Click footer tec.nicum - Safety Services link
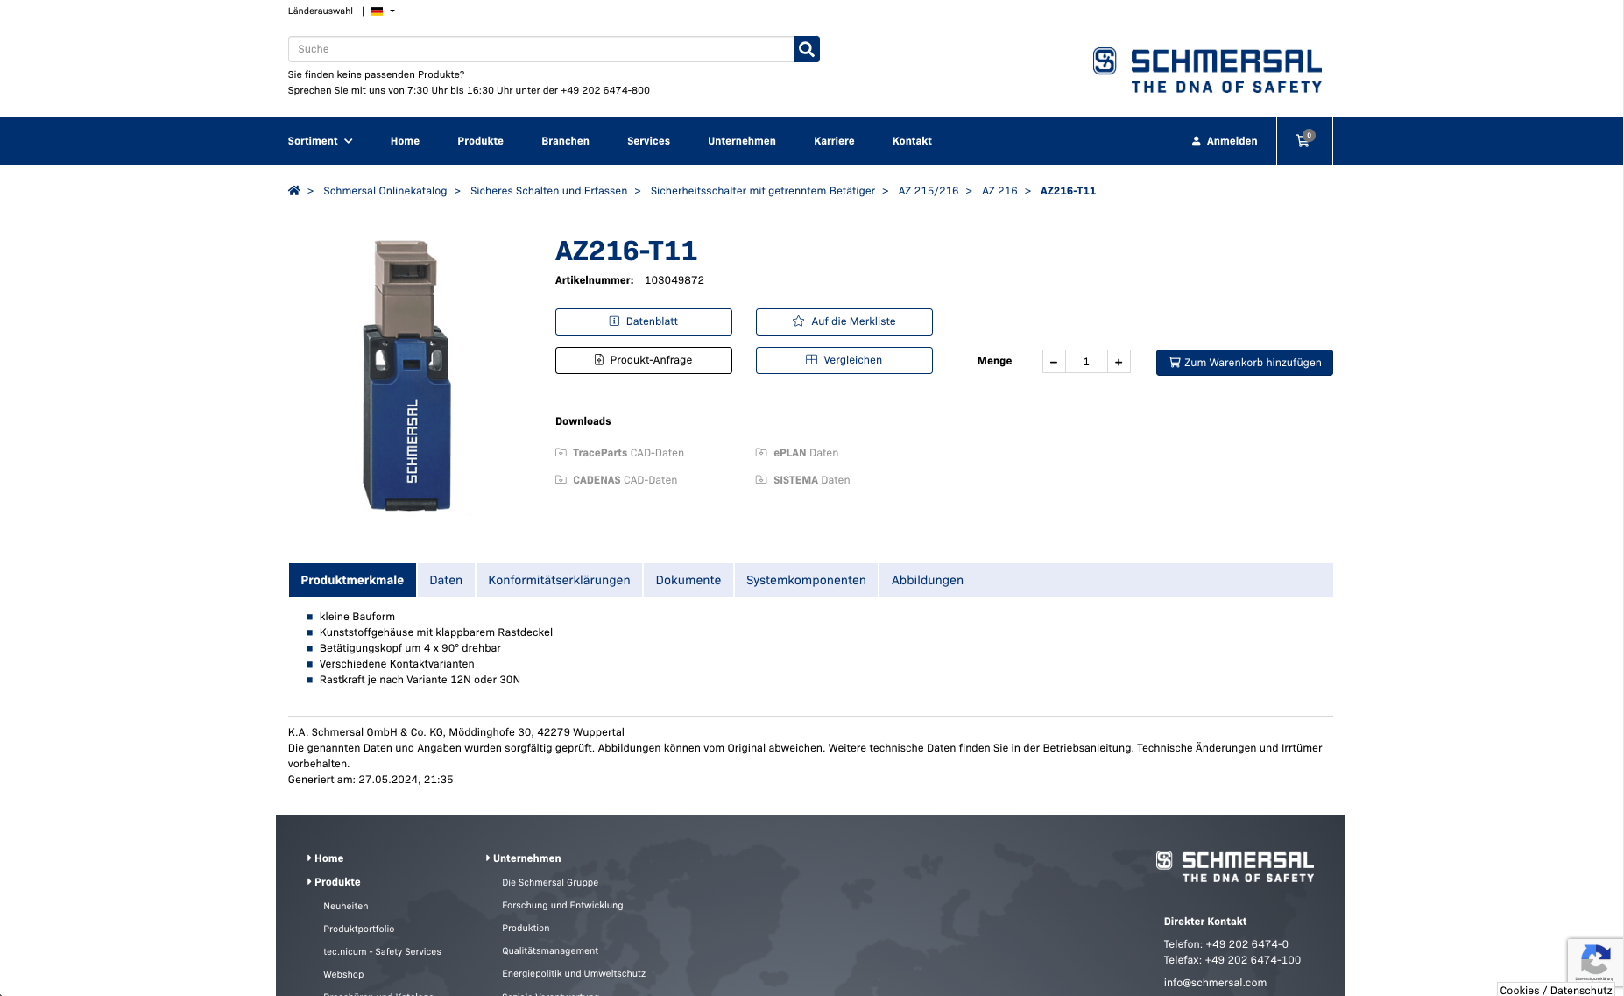 [x=382, y=952]
